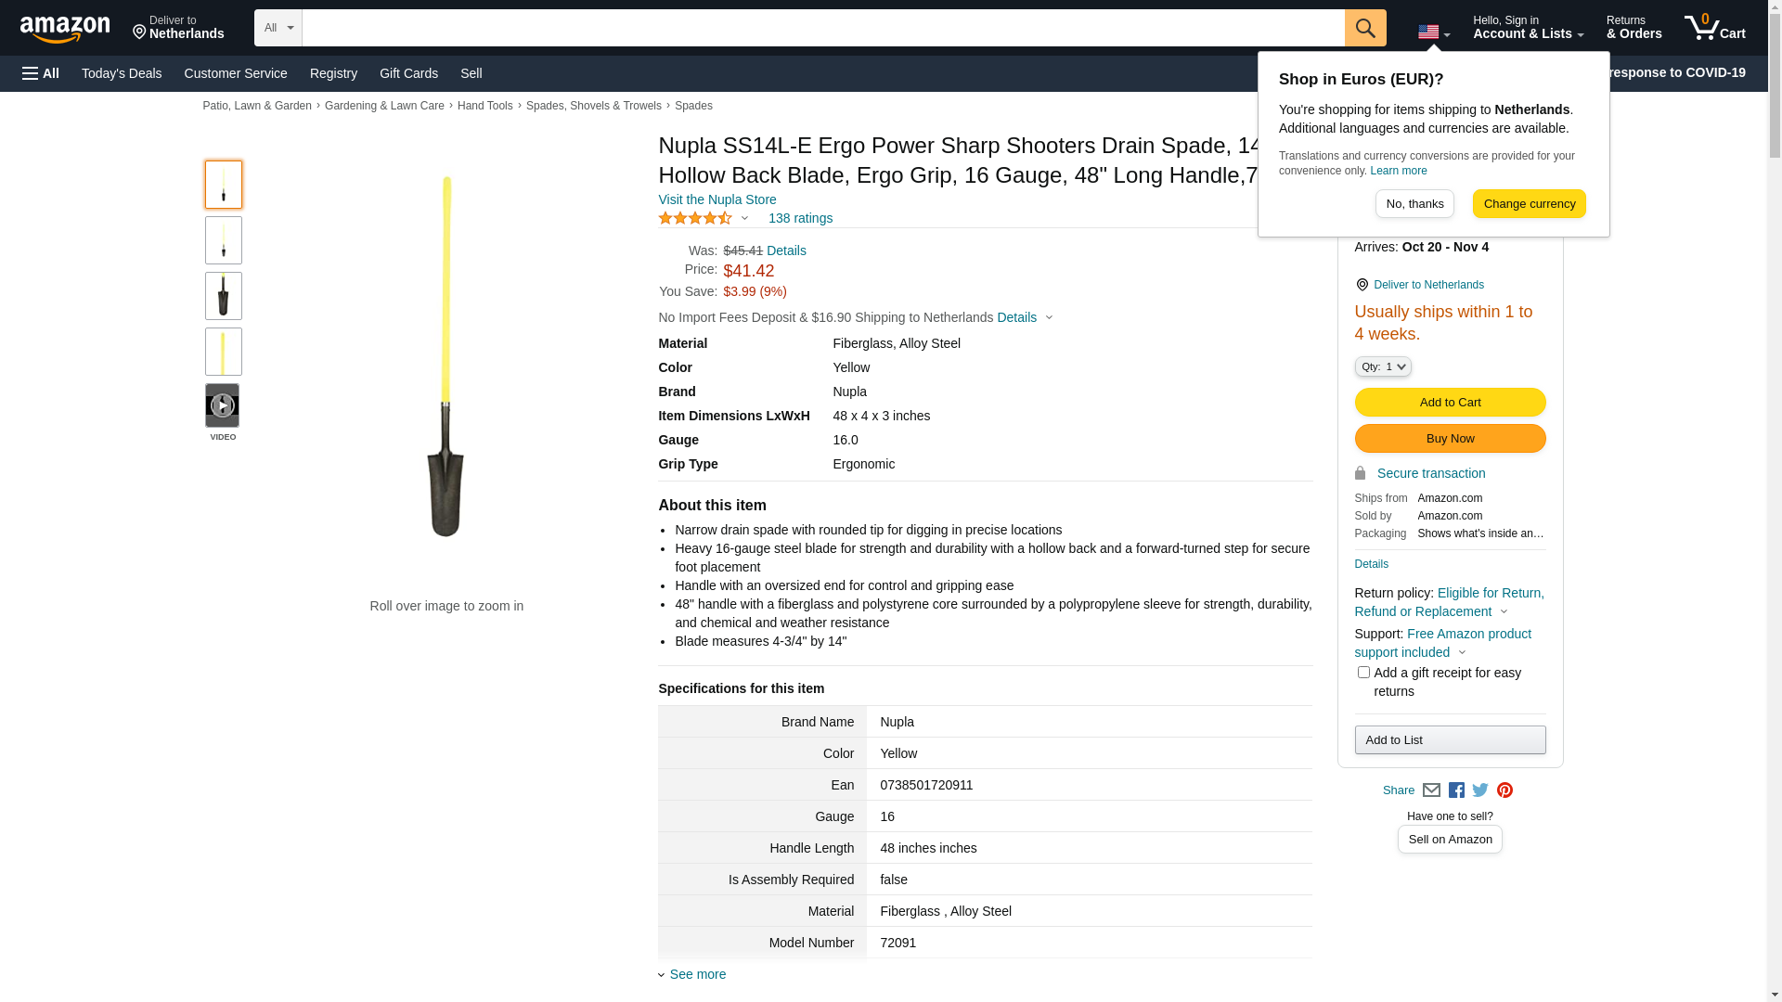Open the quantity dropdown
Image resolution: width=1782 pixels, height=1002 pixels.
[1383, 367]
